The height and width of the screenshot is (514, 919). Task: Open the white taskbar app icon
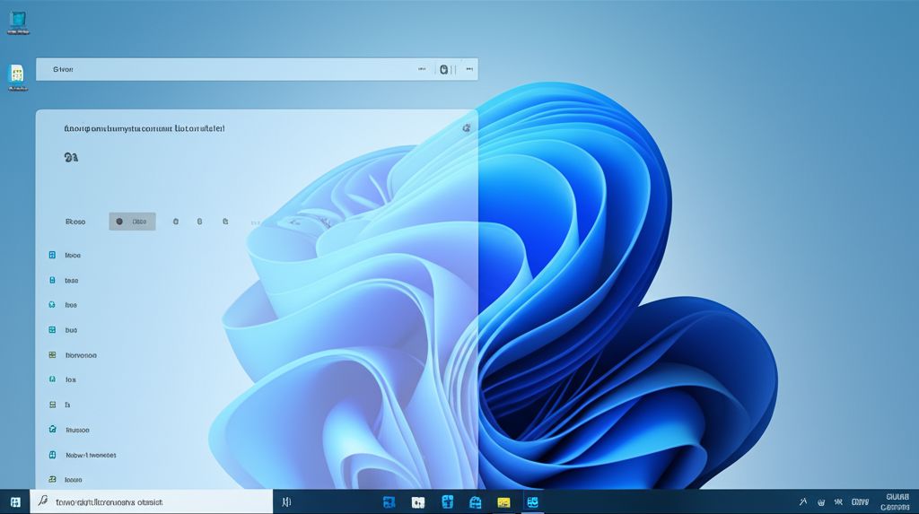click(x=418, y=502)
